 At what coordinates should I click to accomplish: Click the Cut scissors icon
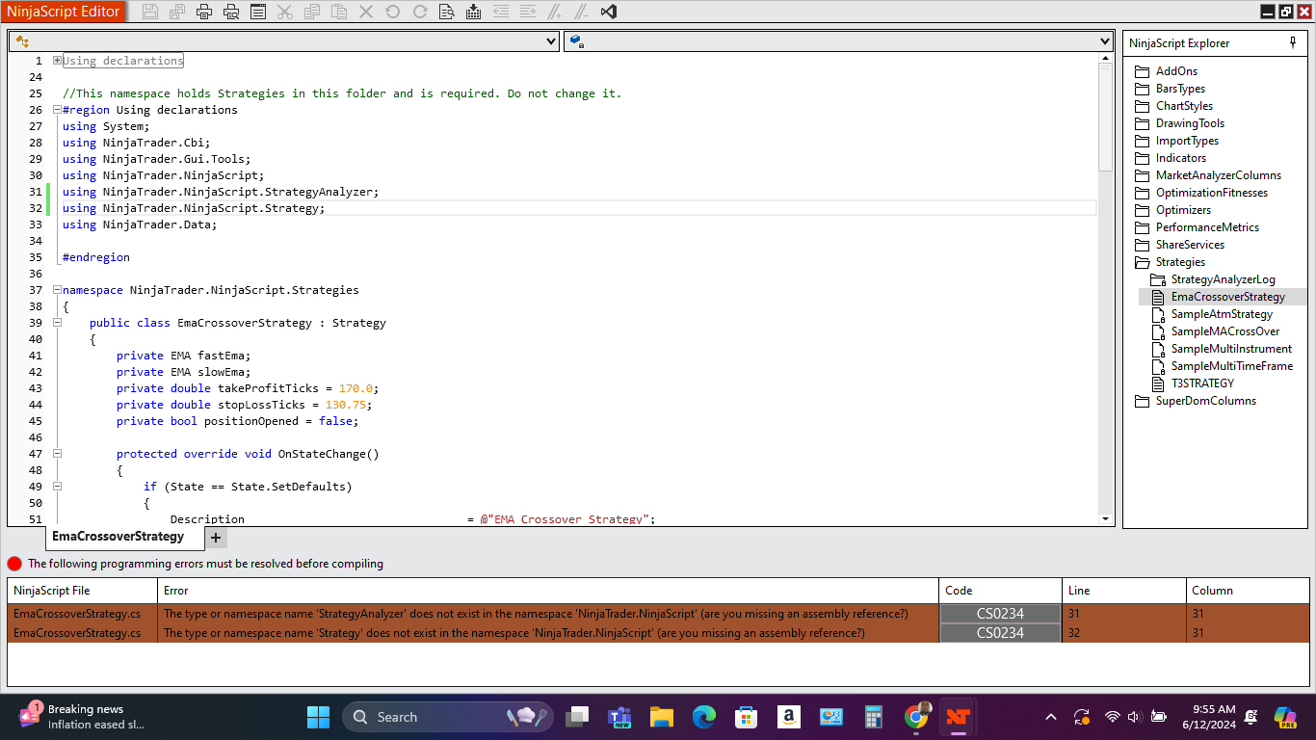point(285,12)
